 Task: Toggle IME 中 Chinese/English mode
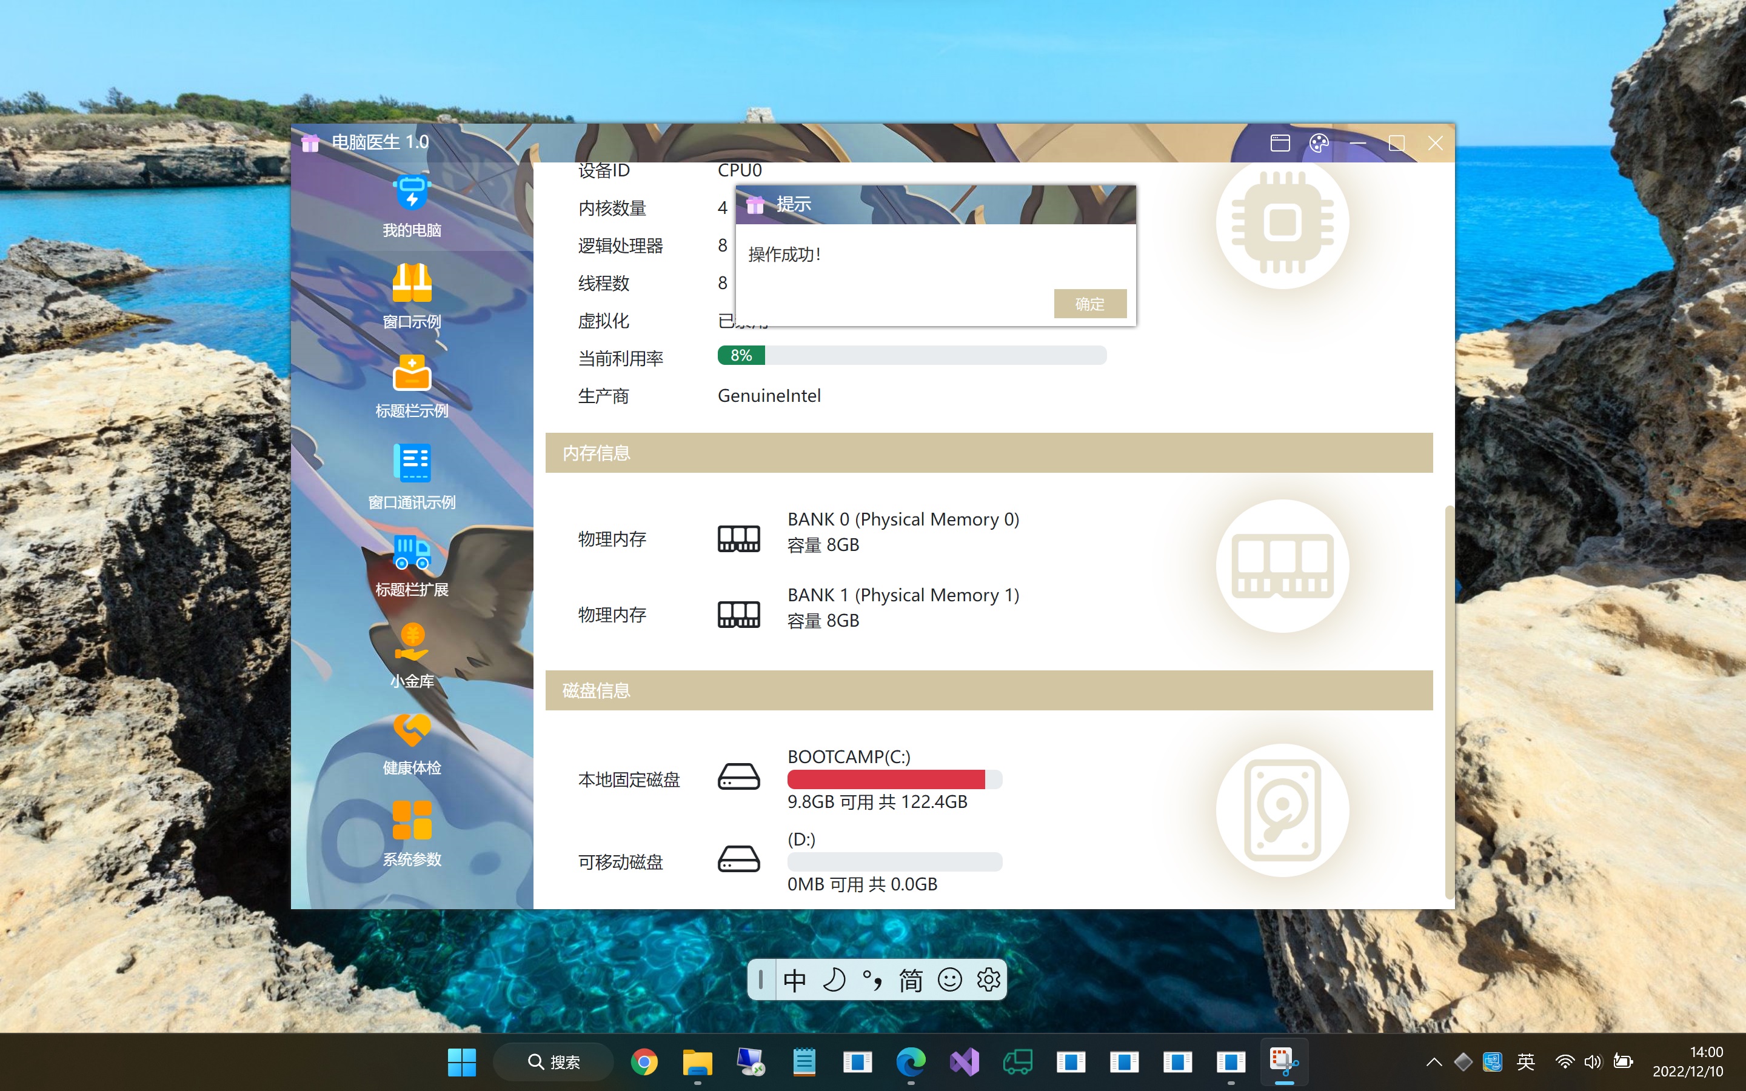pos(795,980)
